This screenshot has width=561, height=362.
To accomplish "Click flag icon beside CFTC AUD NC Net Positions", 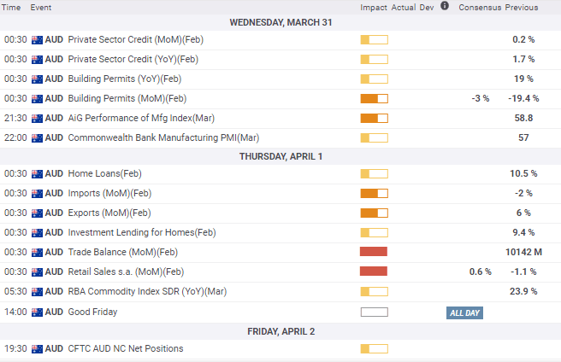I will (x=36, y=348).
